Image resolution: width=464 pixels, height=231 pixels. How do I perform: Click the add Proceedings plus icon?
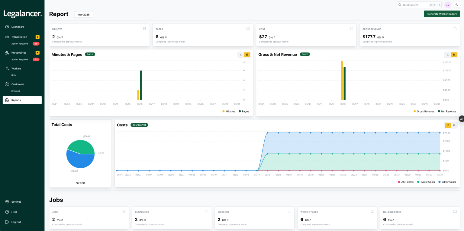pyautogui.click(x=37, y=53)
